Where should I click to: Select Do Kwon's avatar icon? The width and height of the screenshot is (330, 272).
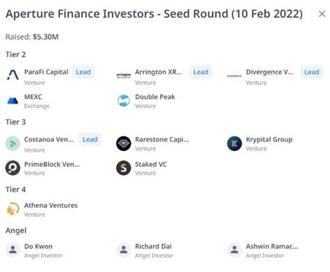[13, 250]
